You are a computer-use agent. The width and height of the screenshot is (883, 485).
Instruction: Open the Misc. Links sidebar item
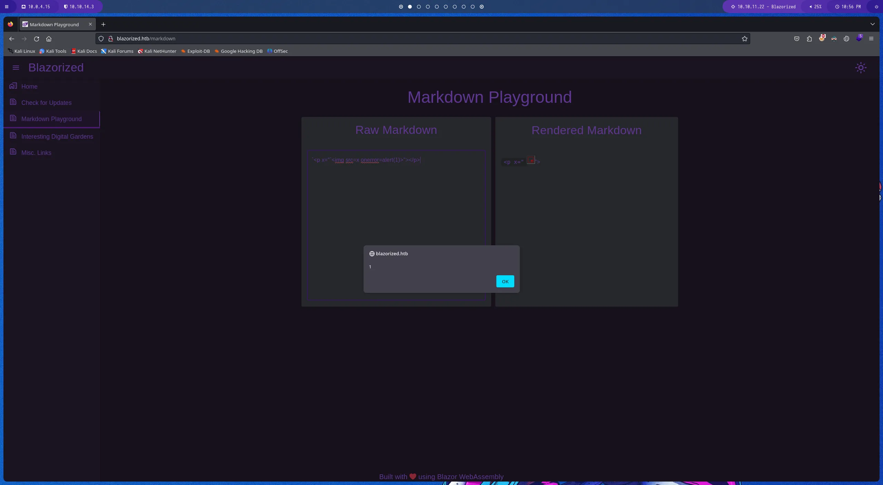pyautogui.click(x=36, y=153)
